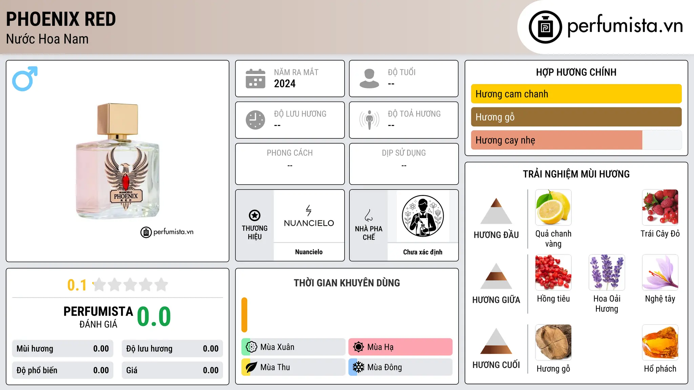Click the spring flower icon for Mùa Xuân

[x=251, y=347]
